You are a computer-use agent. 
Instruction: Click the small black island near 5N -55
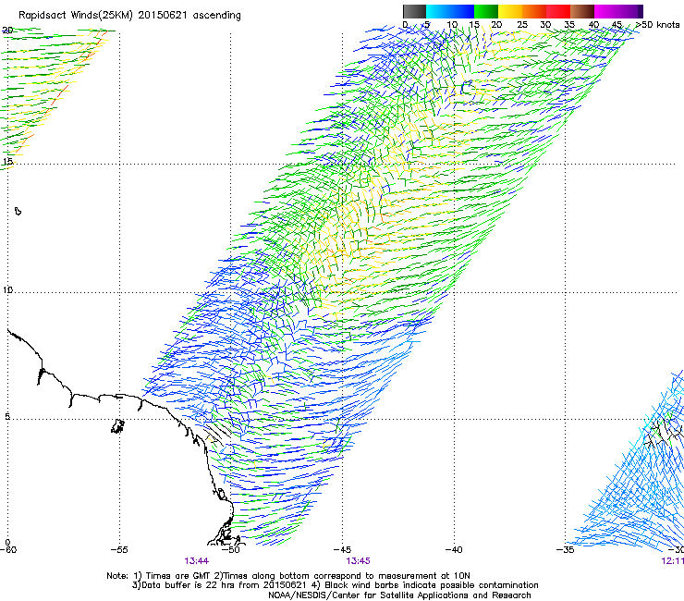pyautogui.click(x=117, y=426)
